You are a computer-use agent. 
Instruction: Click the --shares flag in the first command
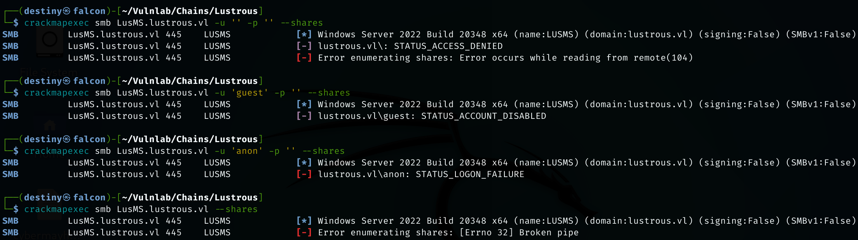click(302, 23)
